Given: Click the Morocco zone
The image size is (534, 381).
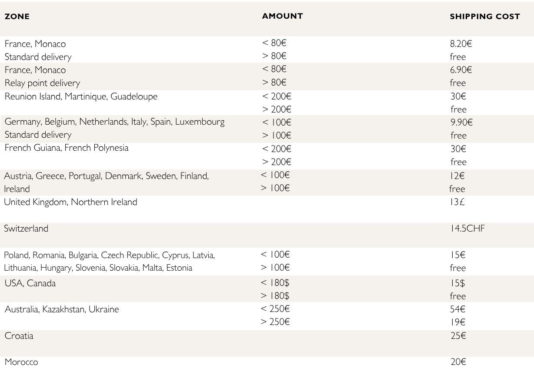Looking at the screenshot, I should click(x=21, y=362).
